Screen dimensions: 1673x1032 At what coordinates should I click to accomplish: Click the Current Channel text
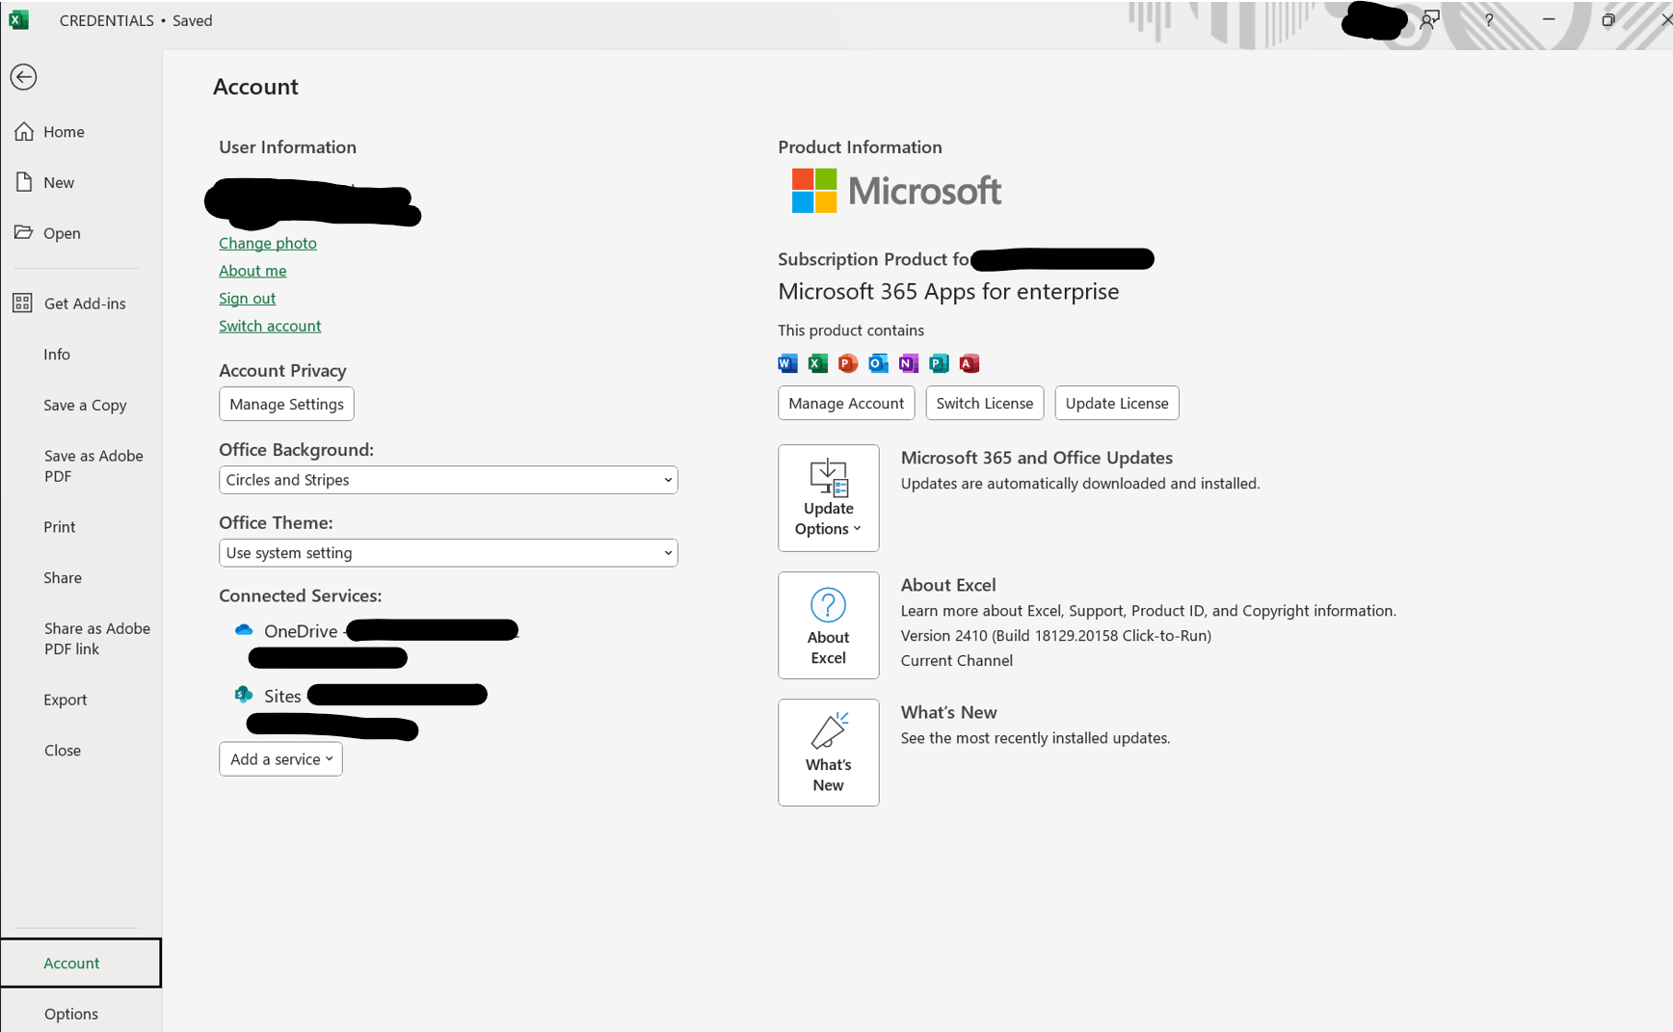[957, 661]
